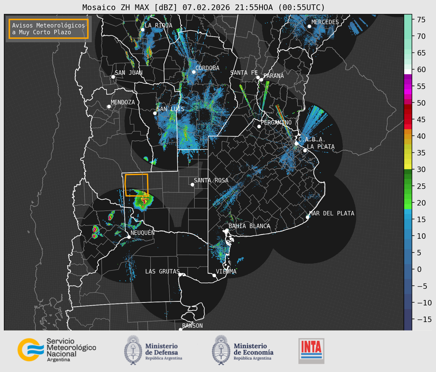Click the 30 dBZ yellow color on scale
Screen dimensions: 436x372
pos(408,167)
